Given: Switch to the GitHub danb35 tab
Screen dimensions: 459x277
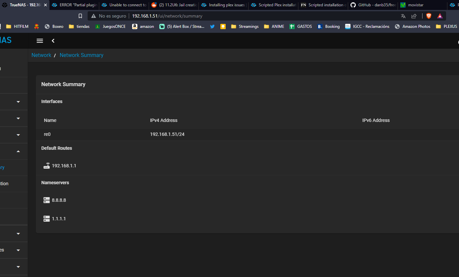Looking at the screenshot, I should pos(373,5).
